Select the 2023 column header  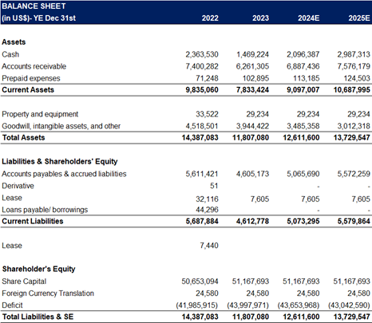[260, 18]
